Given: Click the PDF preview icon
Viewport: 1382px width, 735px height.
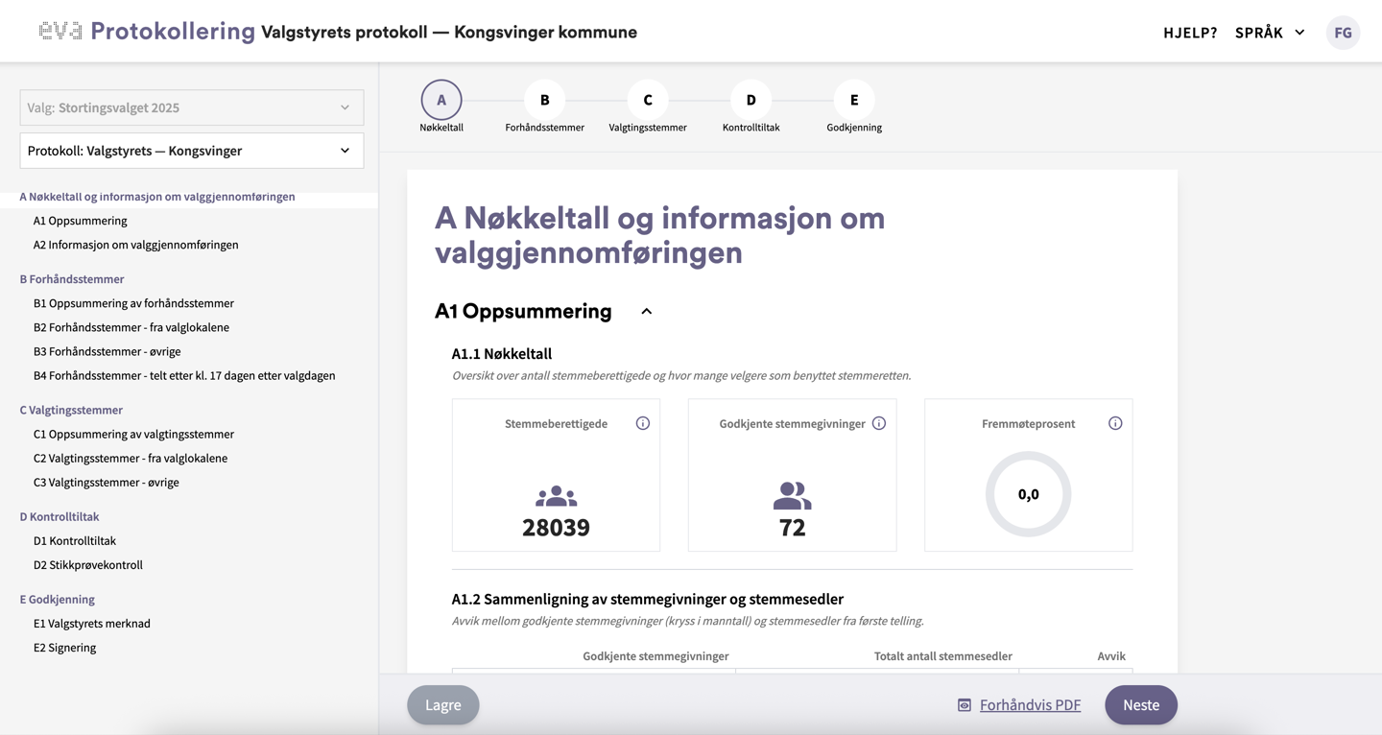Looking at the screenshot, I should (965, 705).
